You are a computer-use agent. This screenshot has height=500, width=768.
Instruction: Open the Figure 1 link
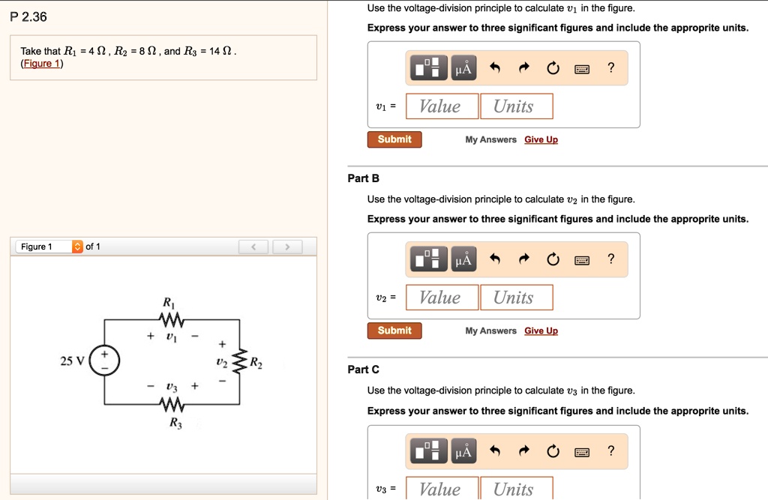point(42,64)
